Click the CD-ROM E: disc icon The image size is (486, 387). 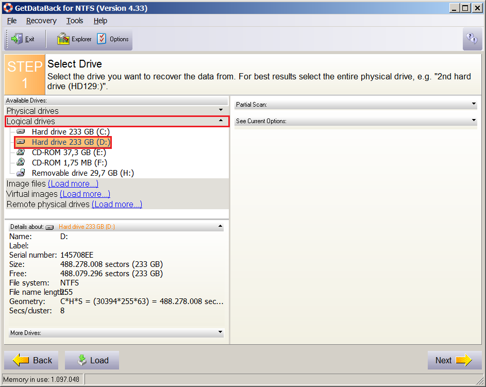pyautogui.click(x=21, y=152)
